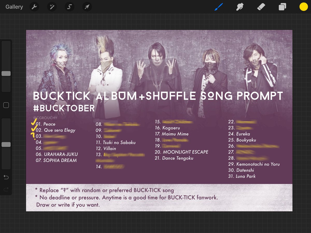Open the Actions wrench menu

tap(34, 7)
